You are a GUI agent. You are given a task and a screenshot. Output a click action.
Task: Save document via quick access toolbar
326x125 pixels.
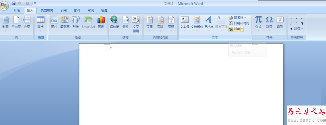tap(13, 3)
